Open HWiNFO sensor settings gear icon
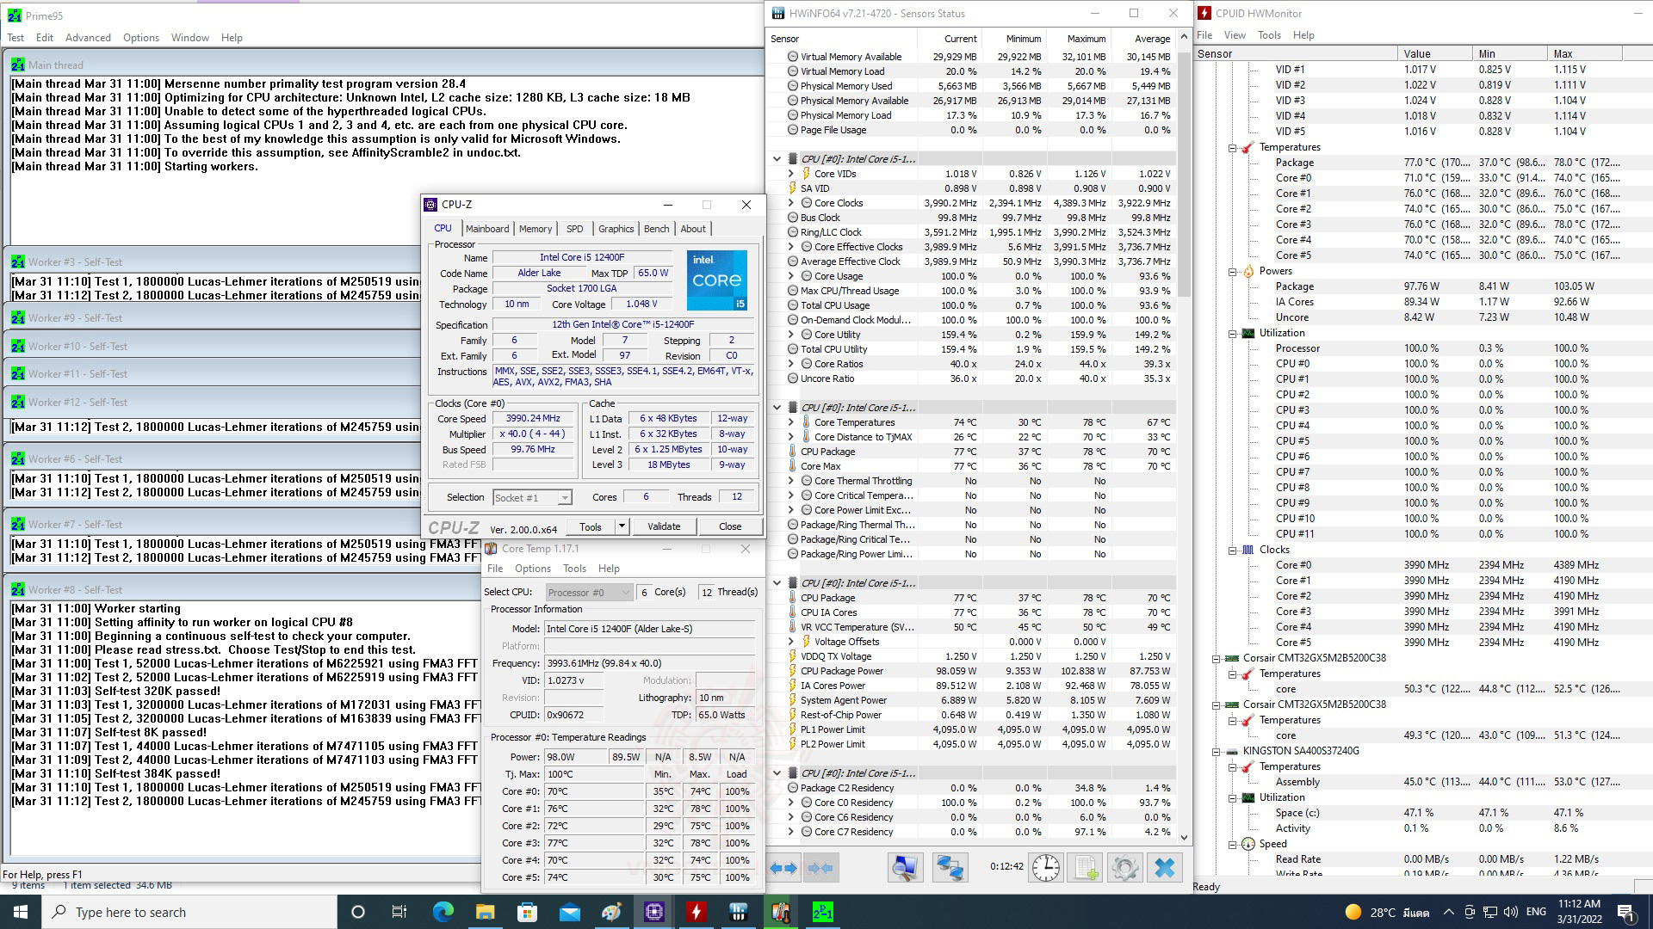Screen dimensions: 1653x929 pos(1124,868)
